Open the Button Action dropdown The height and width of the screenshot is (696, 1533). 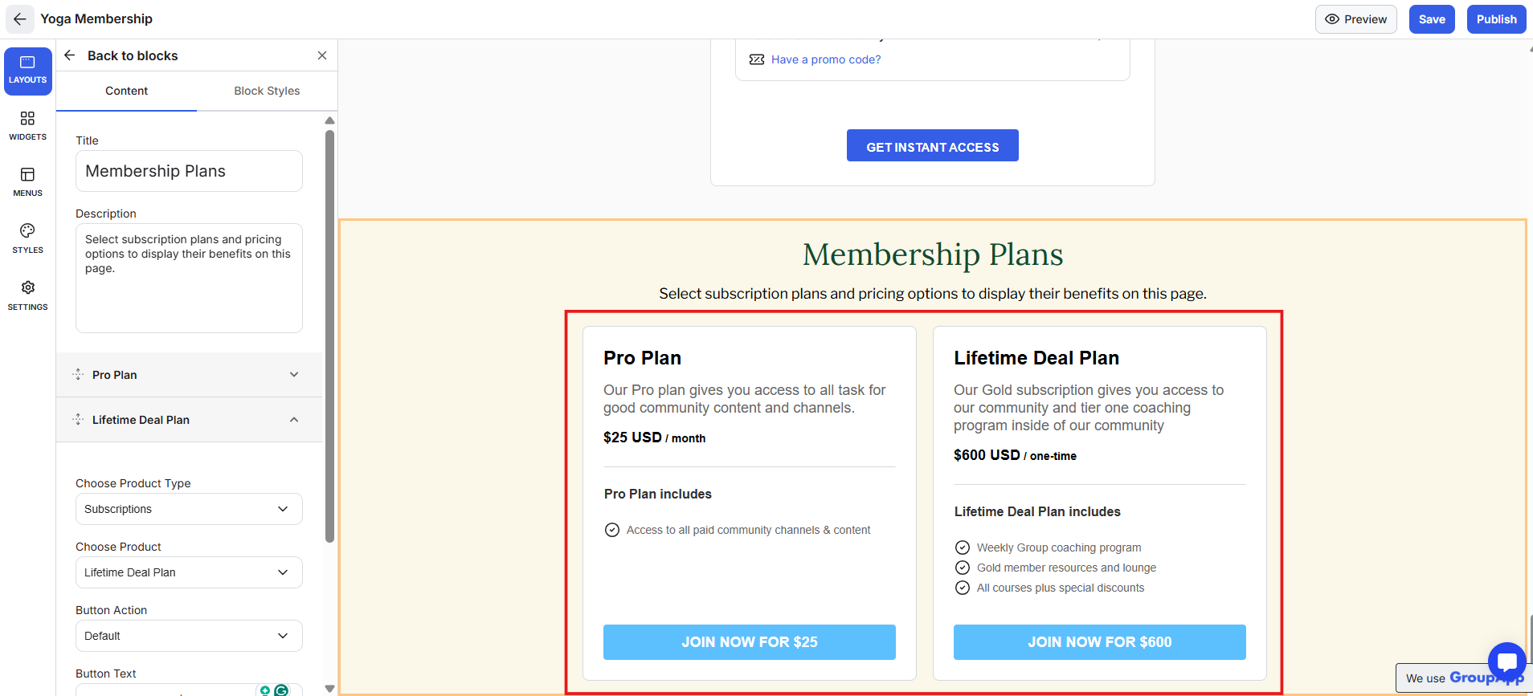coord(189,636)
